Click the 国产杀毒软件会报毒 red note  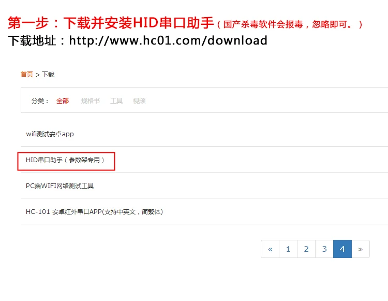click(x=263, y=24)
